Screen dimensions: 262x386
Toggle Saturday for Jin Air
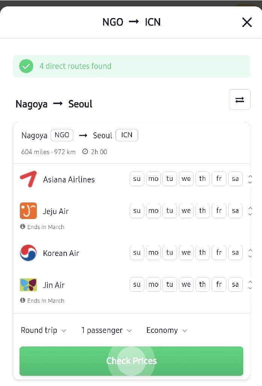click(x=235, y=285)
